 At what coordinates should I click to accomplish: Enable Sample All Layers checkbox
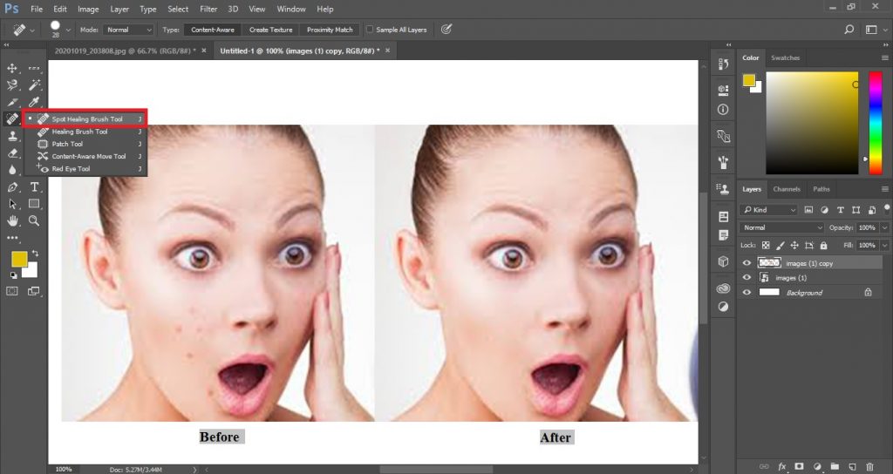click(370, 30)
